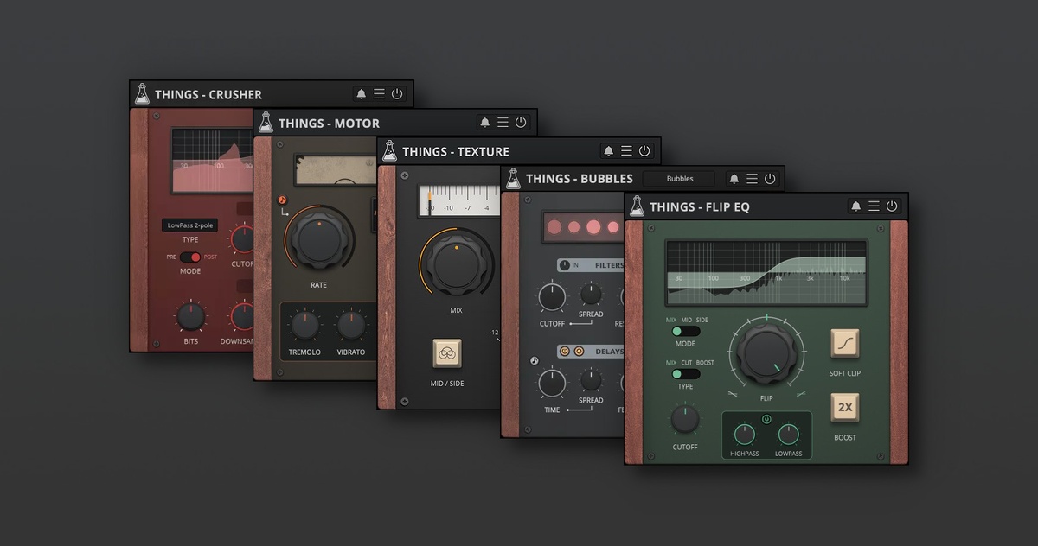Click the pink bubbles display in Bubbles

[581, 228]
